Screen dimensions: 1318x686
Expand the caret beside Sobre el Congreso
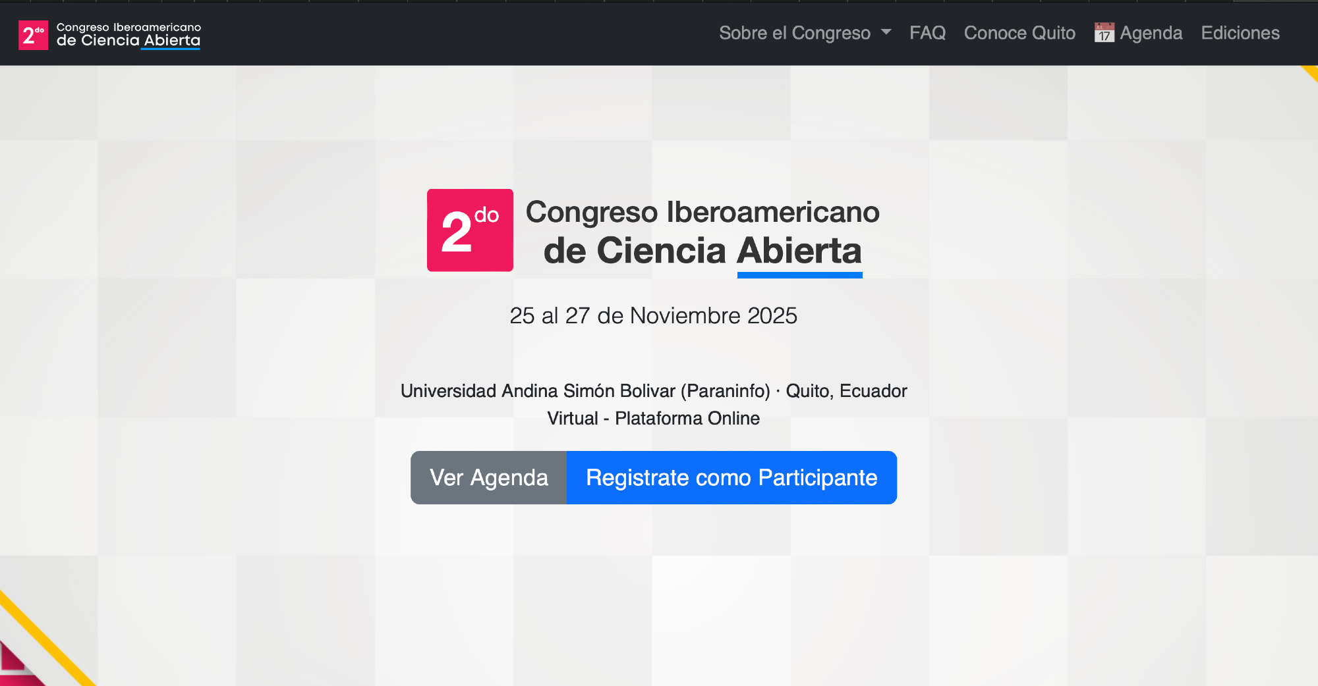pos(886,32)
